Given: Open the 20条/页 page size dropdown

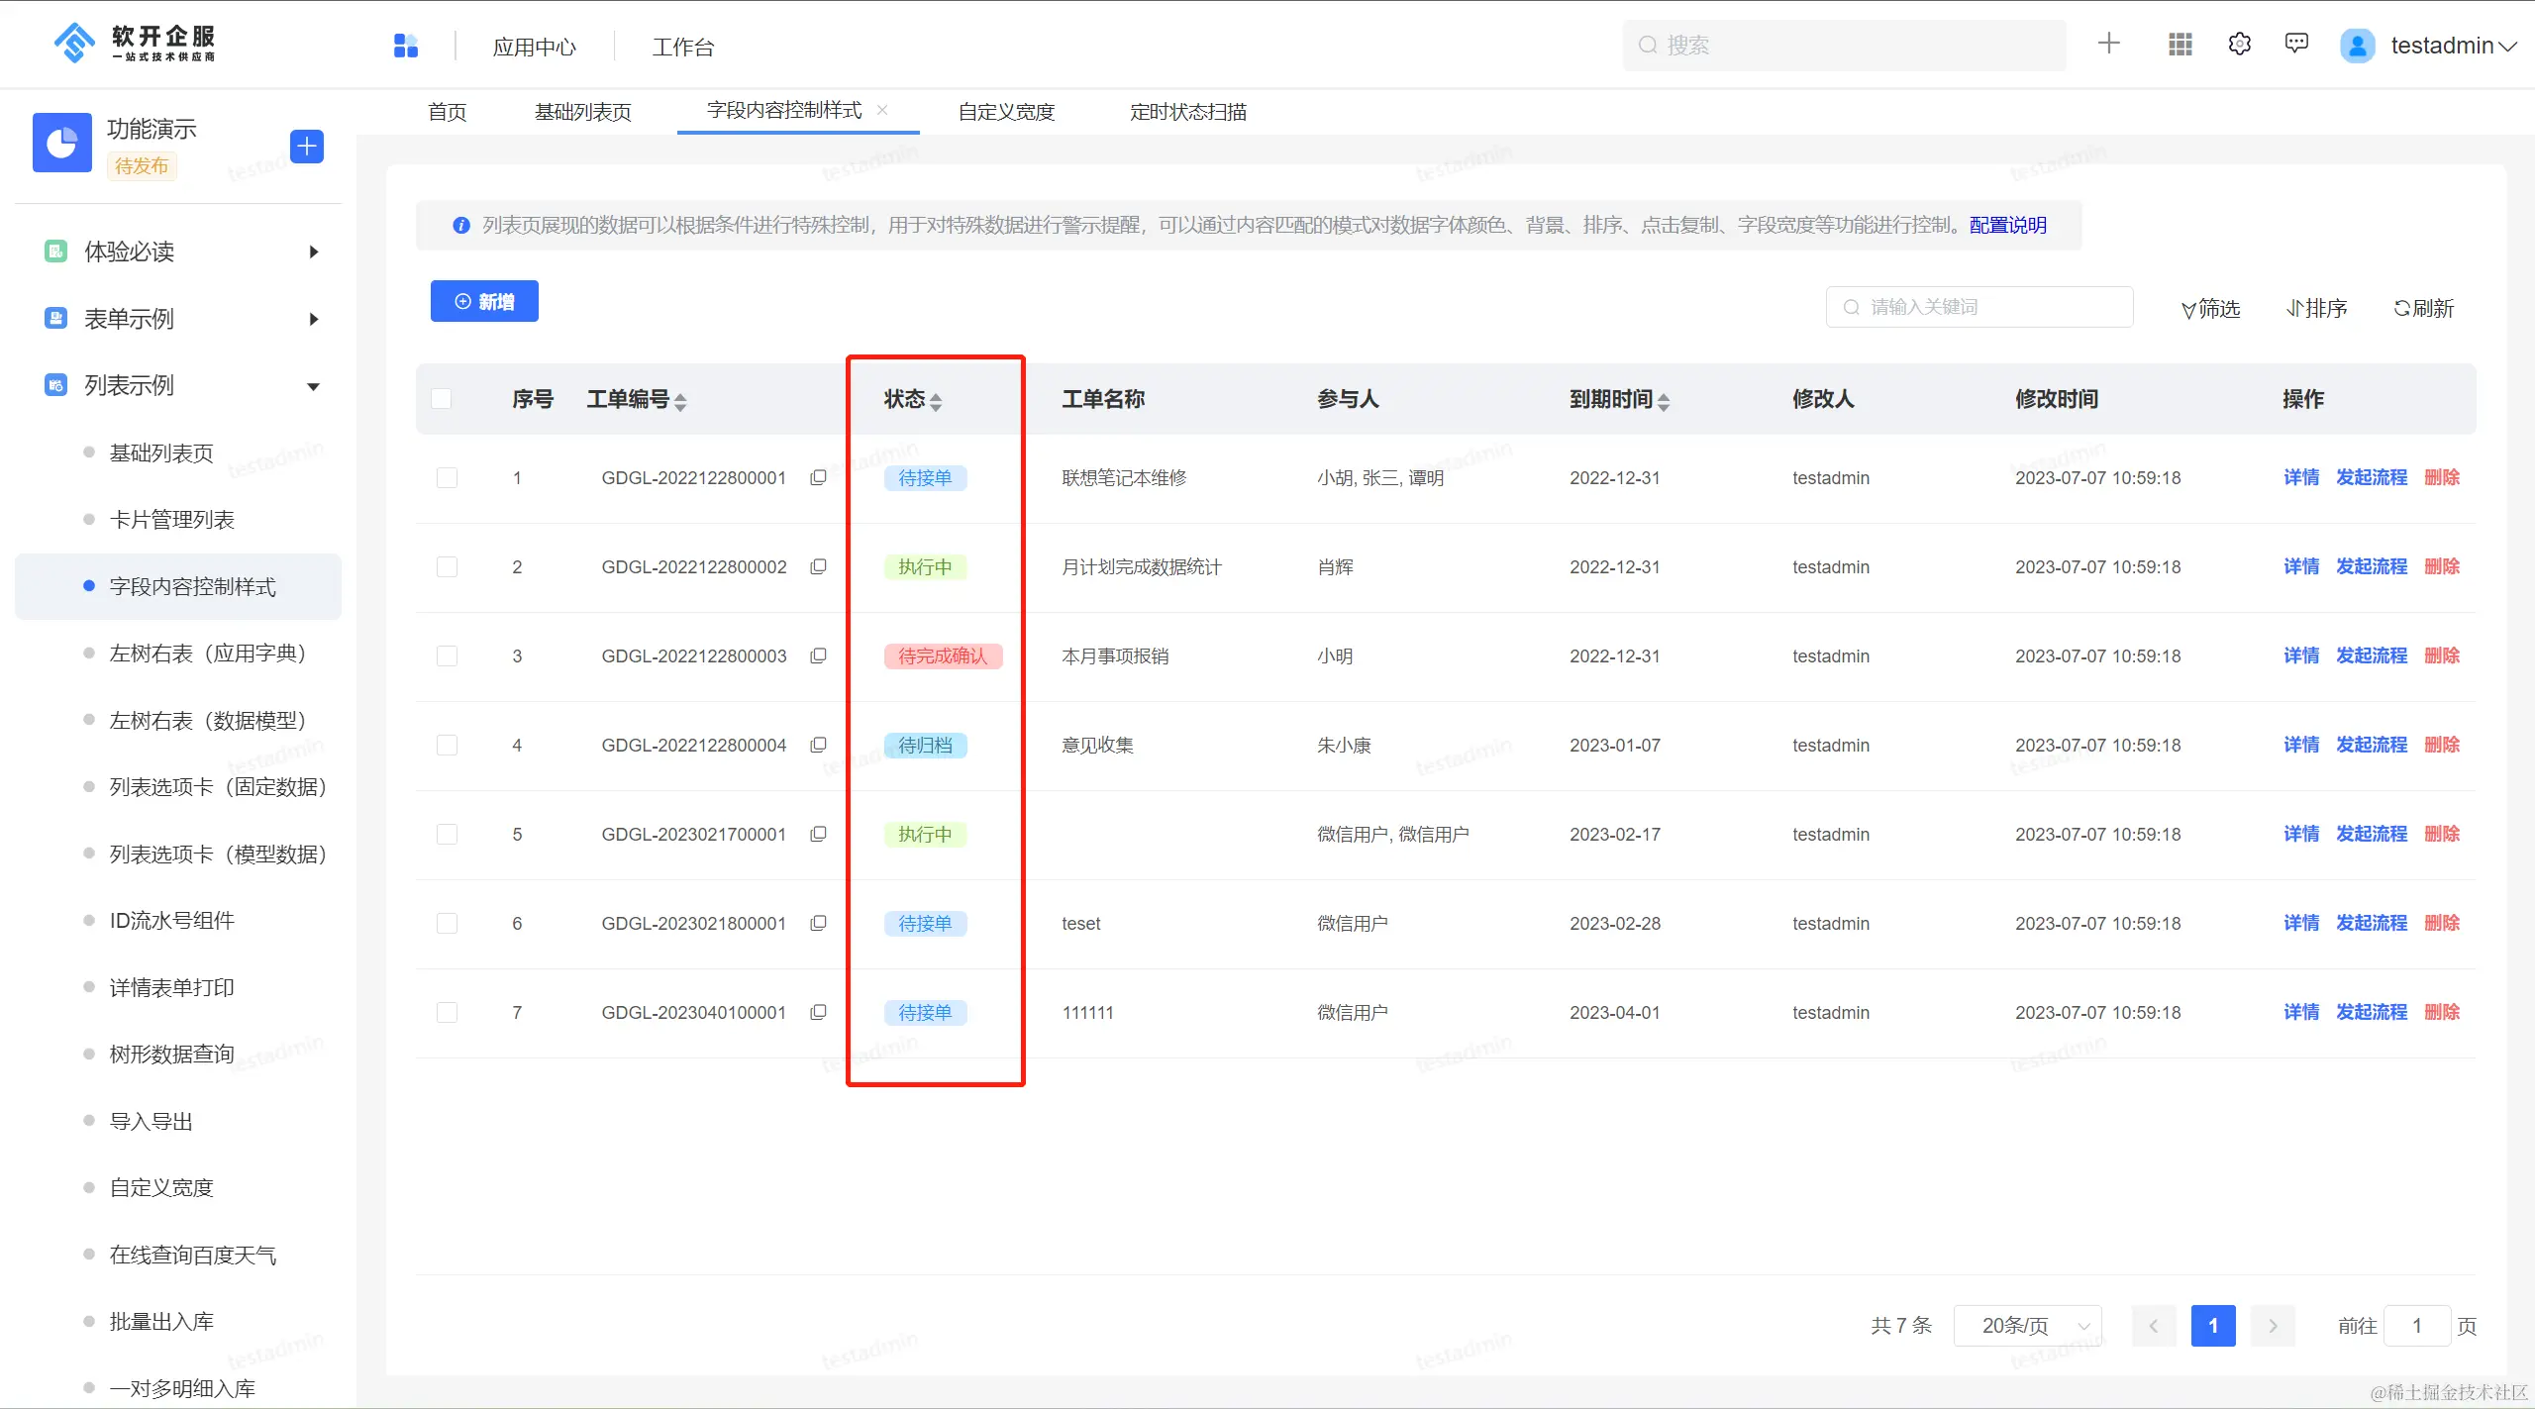Looking at the screenshot, I should (x=2026, y=1326).
